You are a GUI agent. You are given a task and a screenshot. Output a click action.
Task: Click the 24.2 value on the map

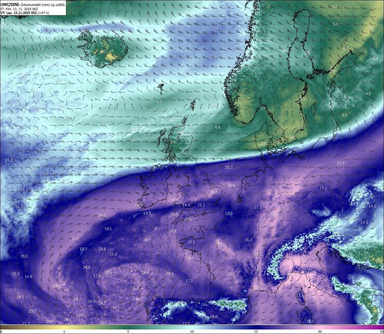click(20, 297)
